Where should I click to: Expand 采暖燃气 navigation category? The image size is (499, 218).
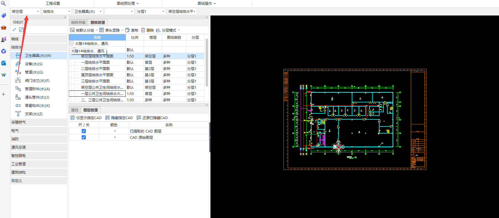click(39, 122)
